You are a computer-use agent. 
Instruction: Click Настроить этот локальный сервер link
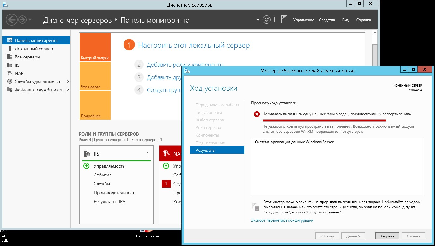[194, 45]
